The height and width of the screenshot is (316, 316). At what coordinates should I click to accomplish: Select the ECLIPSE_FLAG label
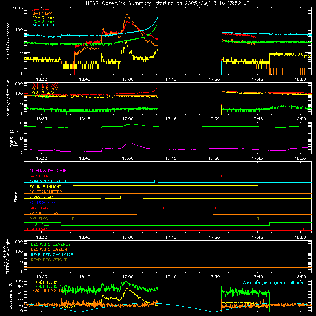pyautogui.click(x=43, y=203)
